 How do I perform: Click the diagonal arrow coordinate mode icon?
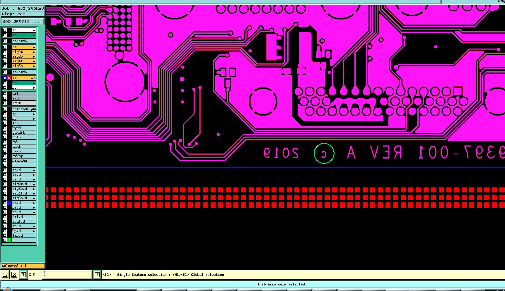(5, 275)
